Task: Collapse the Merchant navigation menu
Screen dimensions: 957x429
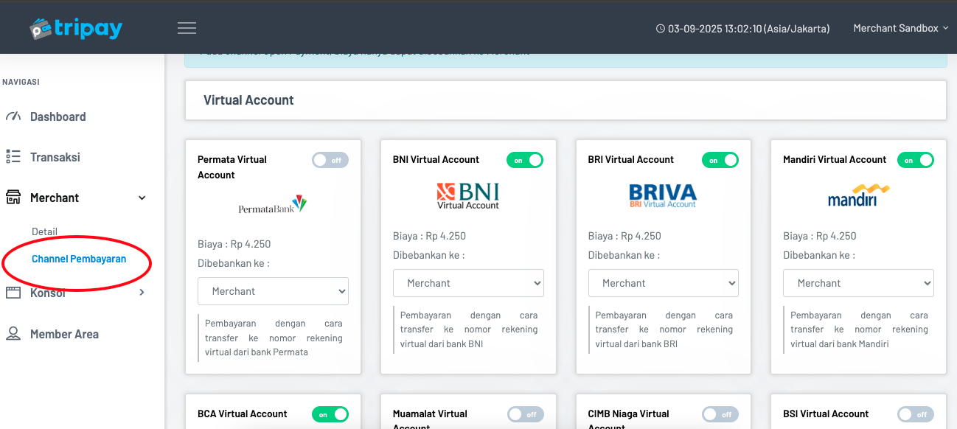Action: click(142, 198)
